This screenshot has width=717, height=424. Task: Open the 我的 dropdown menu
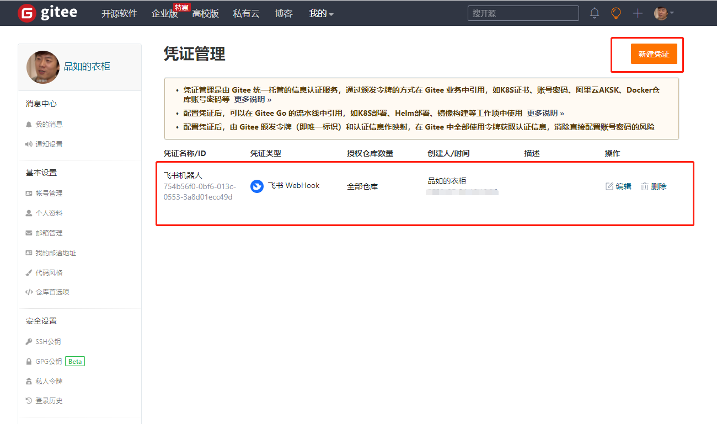(321, 14)
